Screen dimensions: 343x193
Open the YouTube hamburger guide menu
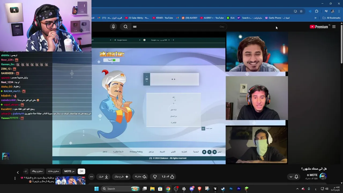coord(334,27)
